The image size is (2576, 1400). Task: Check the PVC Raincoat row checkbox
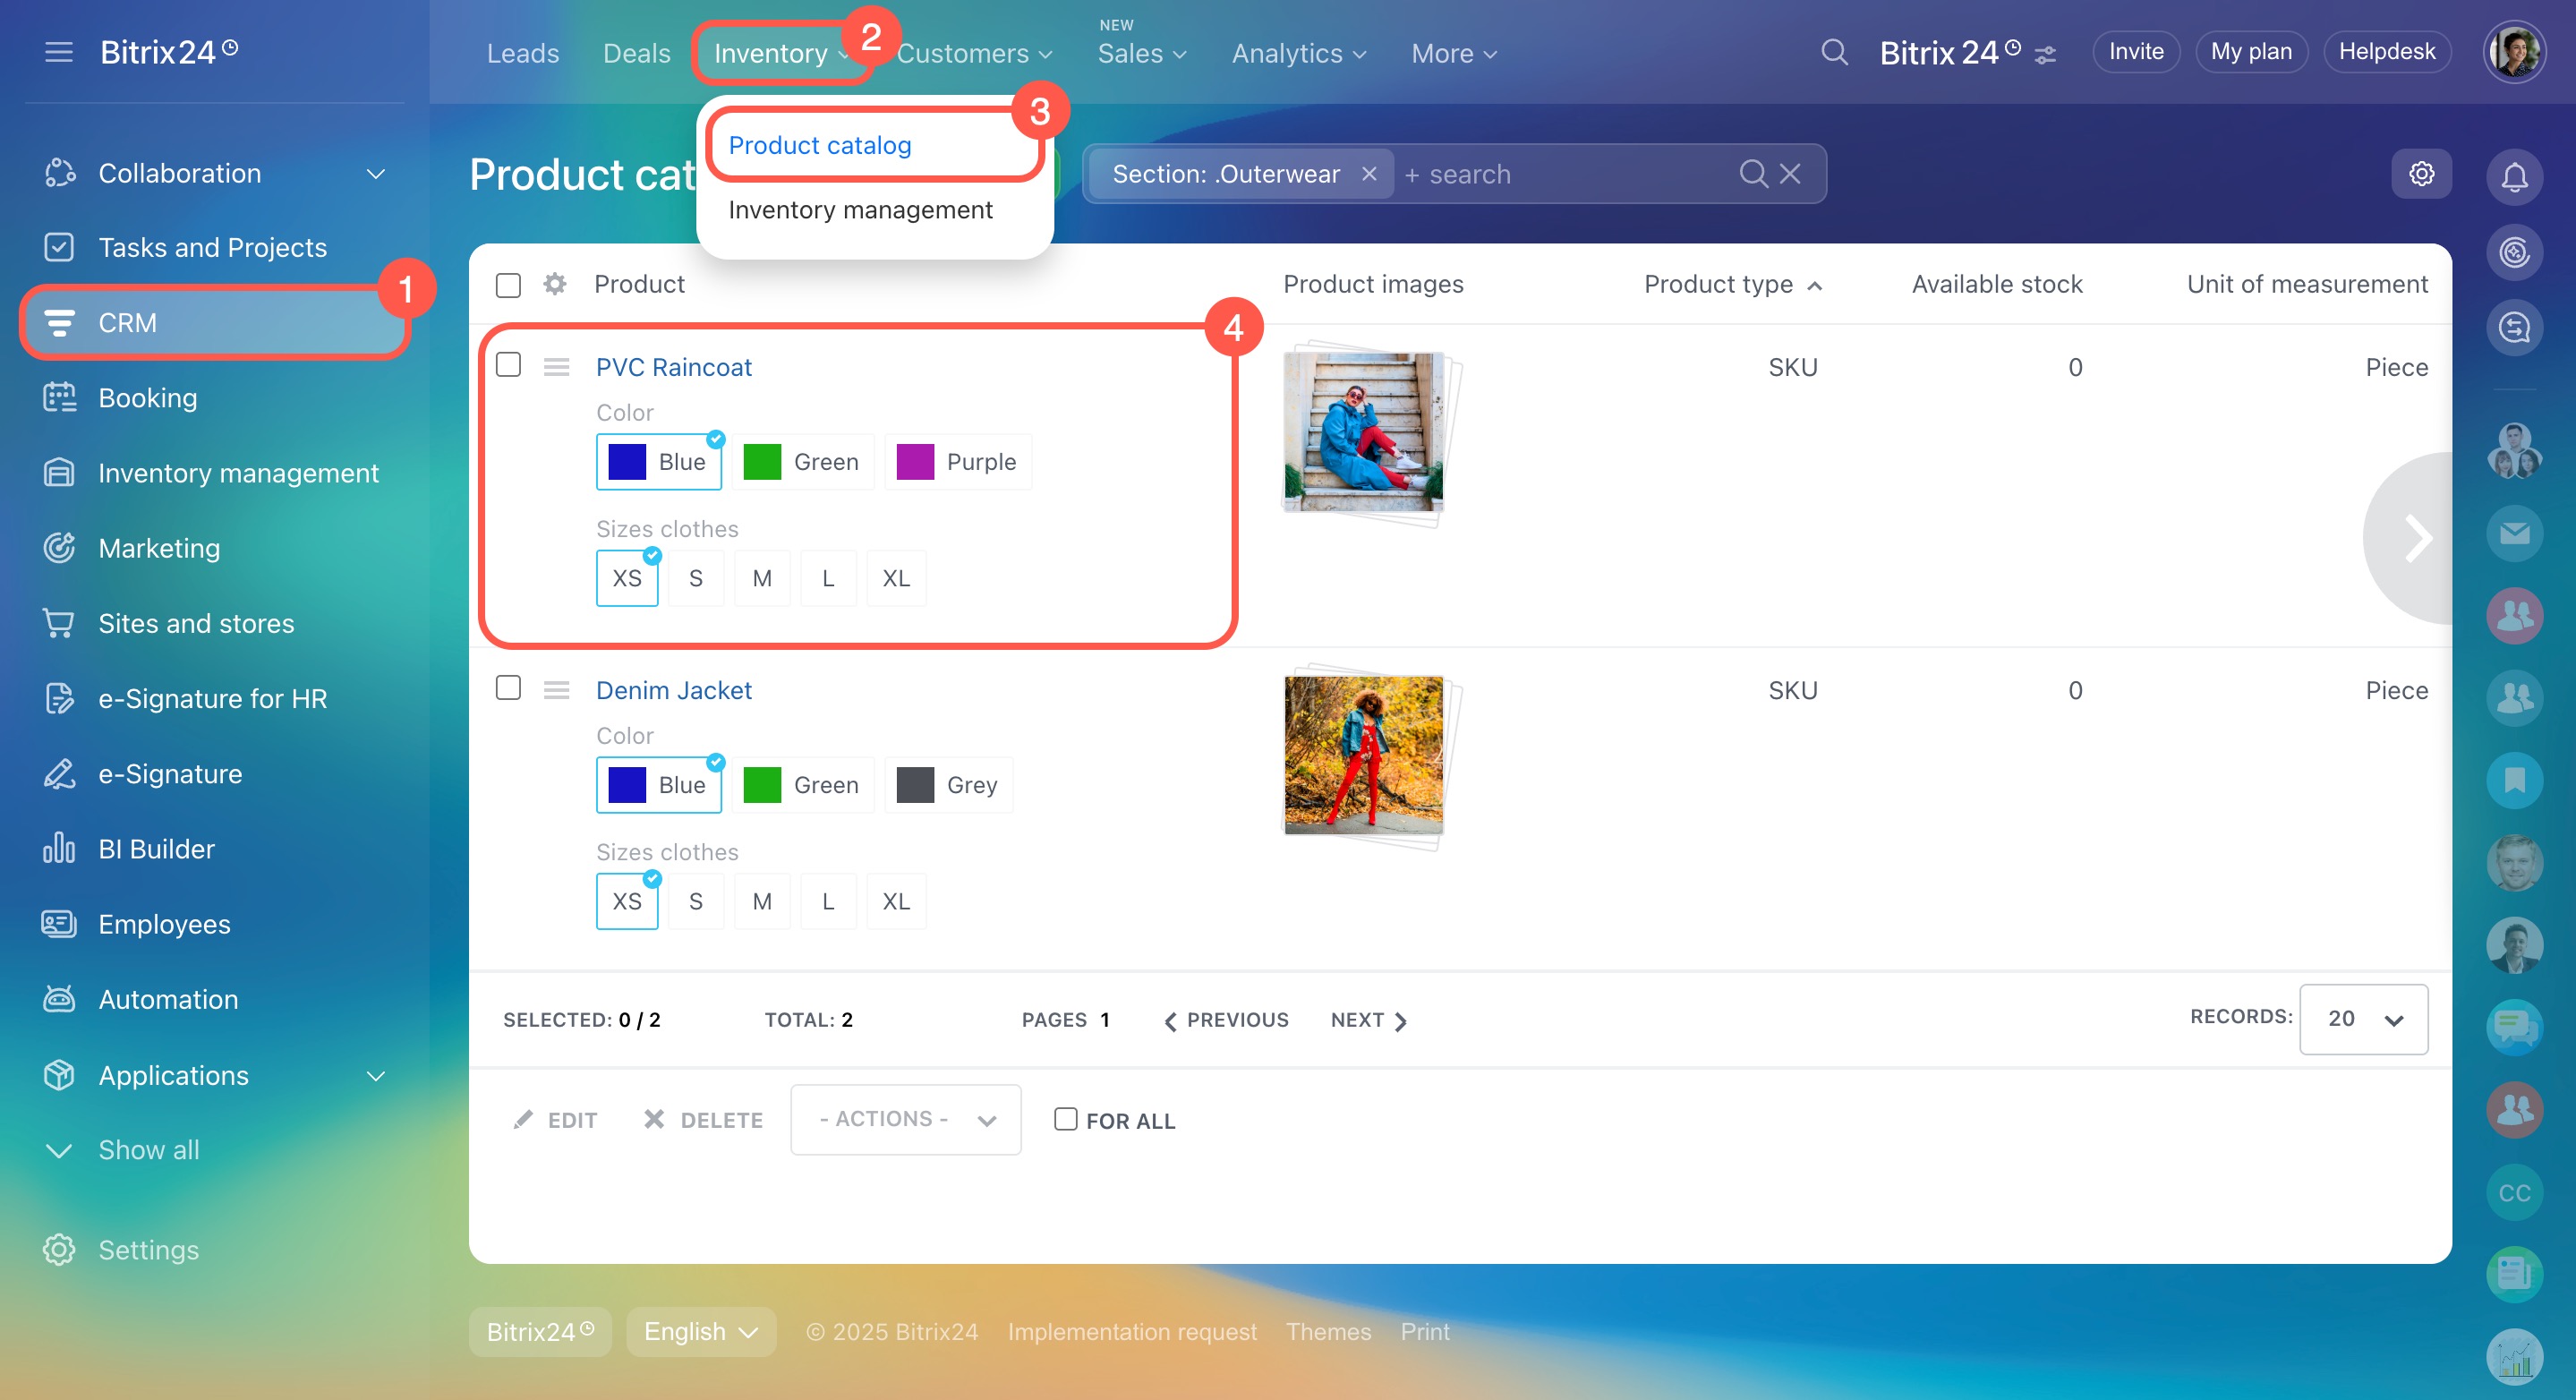[x=508, y=365]
